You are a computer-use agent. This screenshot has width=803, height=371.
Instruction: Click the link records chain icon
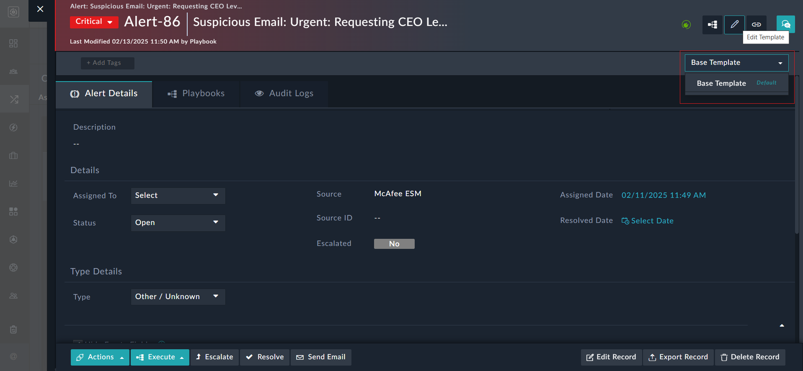point(756,25)
